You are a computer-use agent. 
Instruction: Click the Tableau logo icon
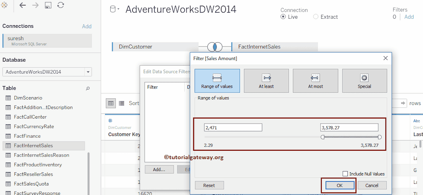click(5, 5)
